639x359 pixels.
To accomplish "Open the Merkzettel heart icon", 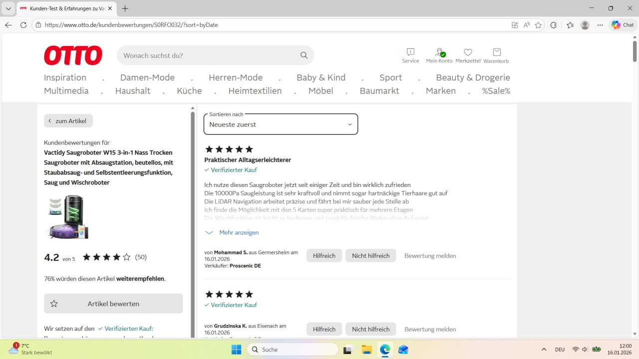I will (x=468, y=55).
